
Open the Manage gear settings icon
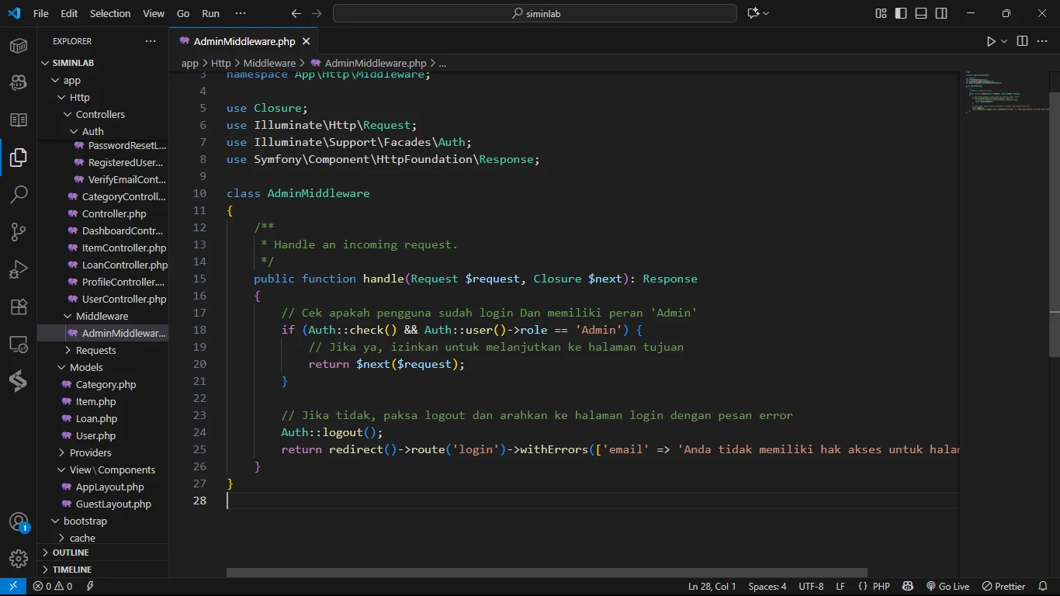click(x=19, y=558)
